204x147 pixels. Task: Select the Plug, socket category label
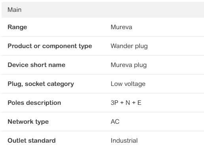[x=41, y=84]
